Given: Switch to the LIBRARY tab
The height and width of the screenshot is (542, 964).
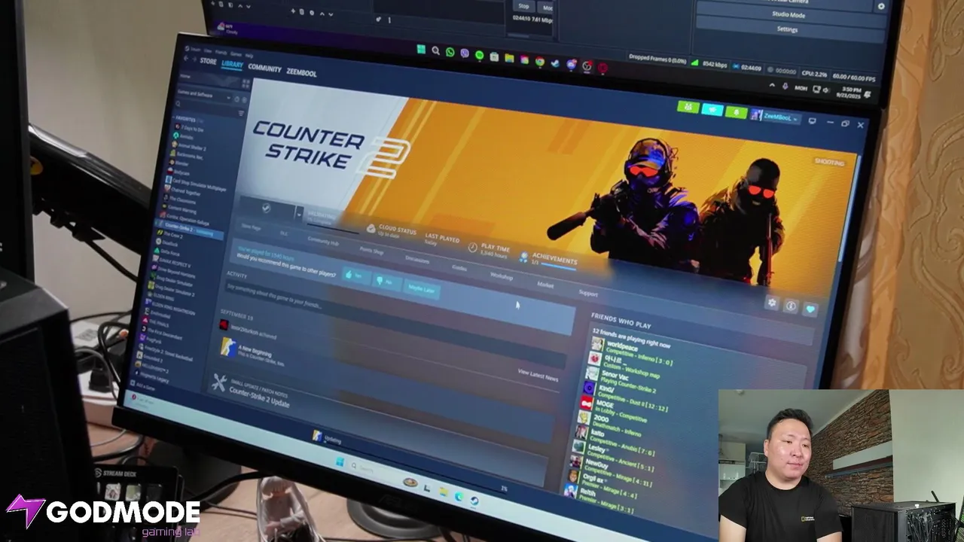Looking at the screenshot, I should click(x=232, y=65).
